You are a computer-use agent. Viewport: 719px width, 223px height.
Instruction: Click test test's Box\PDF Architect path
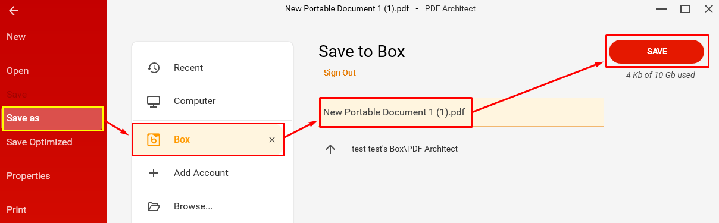coord(405,149)
